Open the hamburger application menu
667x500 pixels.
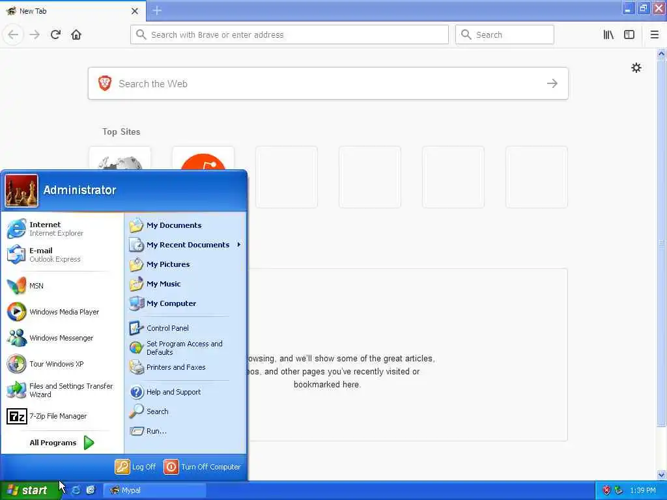click(x=655, y=35)
